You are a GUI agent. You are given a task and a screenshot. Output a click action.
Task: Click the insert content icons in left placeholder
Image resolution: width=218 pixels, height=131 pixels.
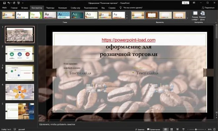pos(96,88)
